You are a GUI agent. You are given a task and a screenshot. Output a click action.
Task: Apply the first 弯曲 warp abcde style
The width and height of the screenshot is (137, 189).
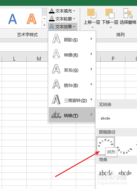(x=105, y=173)
